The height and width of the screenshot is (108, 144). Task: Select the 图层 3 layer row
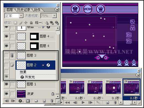[36, 56]
